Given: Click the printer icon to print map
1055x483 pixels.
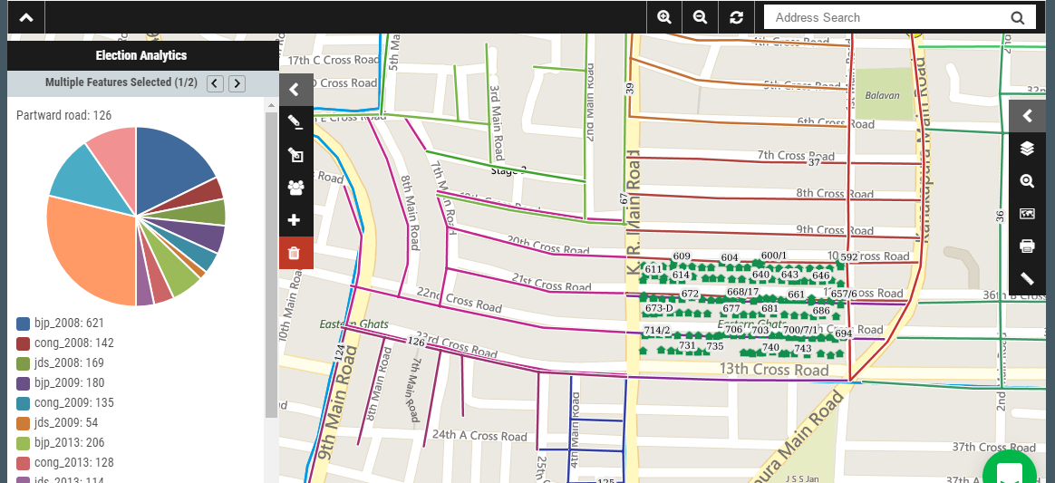Looking at the screenshot, I should click(1027, 246).
